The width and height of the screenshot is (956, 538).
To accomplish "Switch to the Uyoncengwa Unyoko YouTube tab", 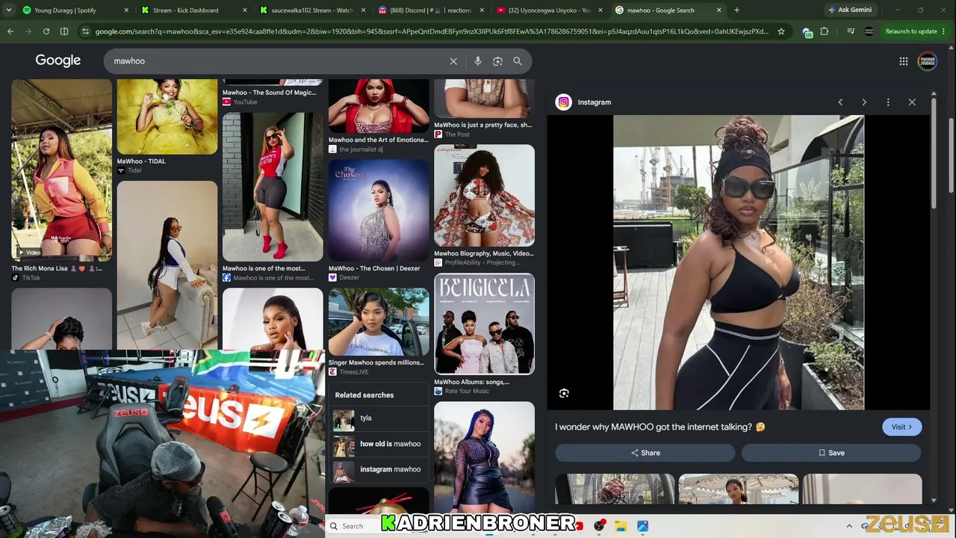I will (549, 10).
